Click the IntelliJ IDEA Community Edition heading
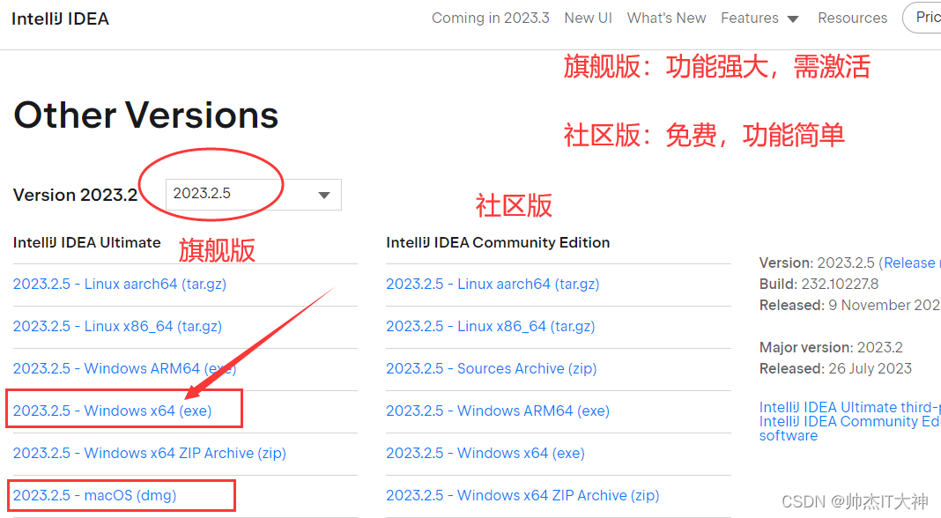Screen dimensions: 941x518 498,242
